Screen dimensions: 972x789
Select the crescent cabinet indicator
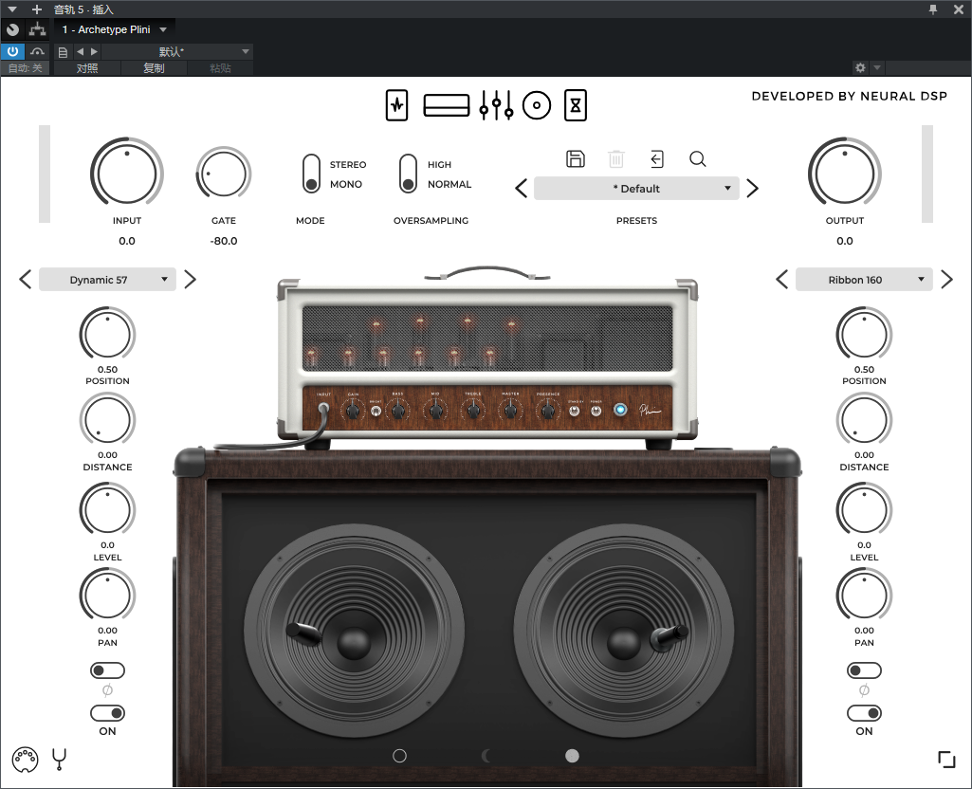click(x=486, y=756)
